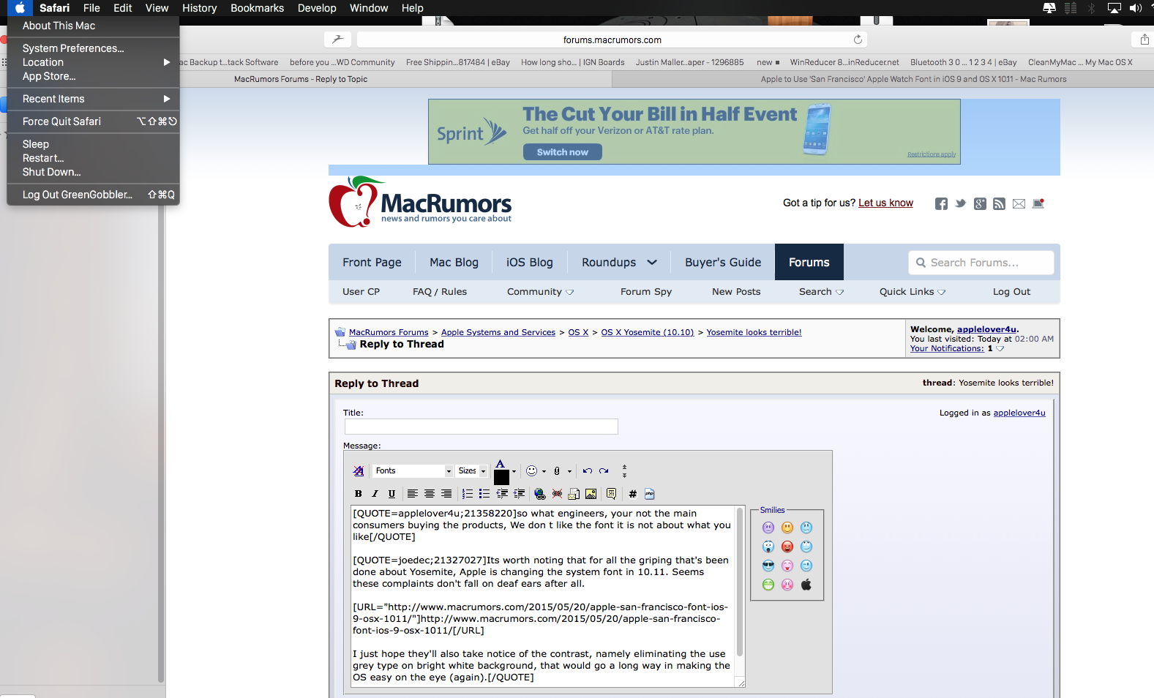Image resolution: width=1154 pixels, height=698 pixels.
Task: Open the New Posts link
Action: (x=736, y=291)
